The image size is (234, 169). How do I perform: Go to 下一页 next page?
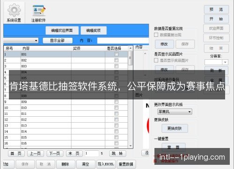(55, 154)
